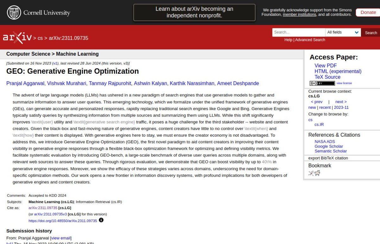Go to the previous paper (< prev)
The width and height of the screenshot is (380, 244).
click(x=317, y=102)
